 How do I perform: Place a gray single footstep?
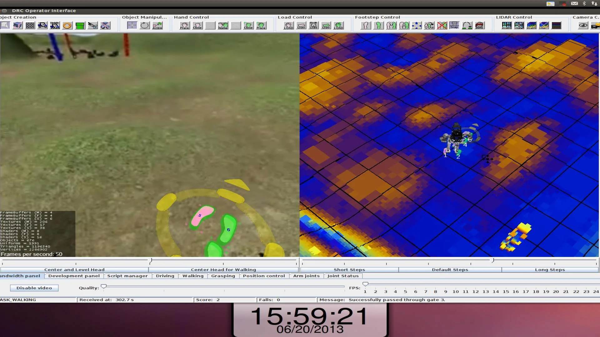[x=366, y=25]
